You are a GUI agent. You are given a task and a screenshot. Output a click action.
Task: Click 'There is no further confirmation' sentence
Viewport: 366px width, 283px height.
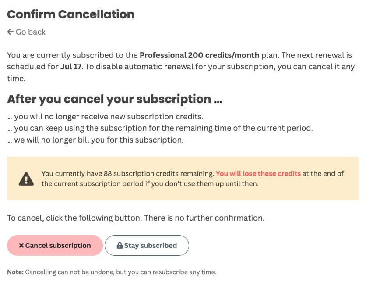(205, 218)
